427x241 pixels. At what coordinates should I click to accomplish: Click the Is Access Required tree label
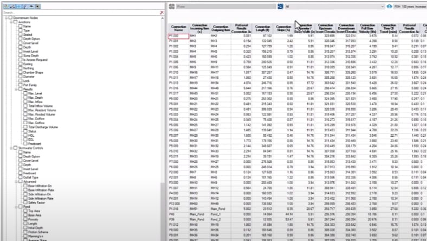pyautogui.click(x=35, y=60)
